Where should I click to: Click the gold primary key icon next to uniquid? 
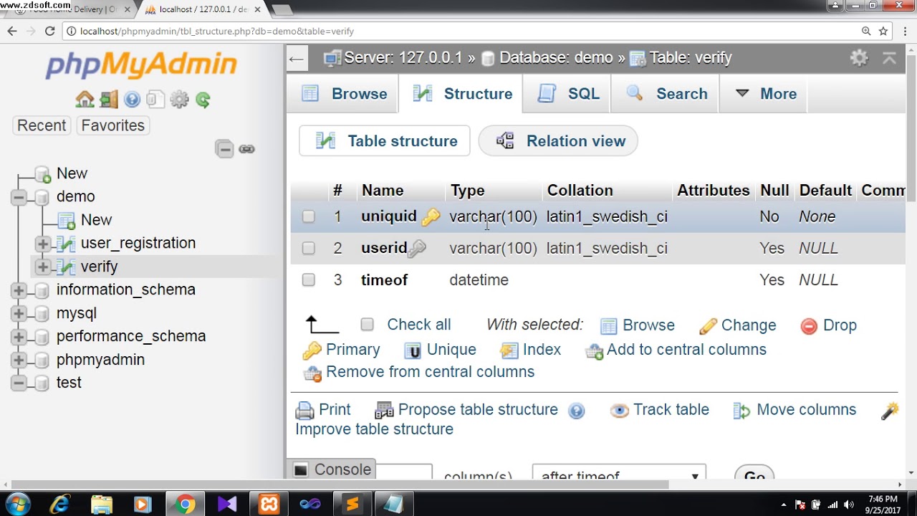[x=431, y=217]
